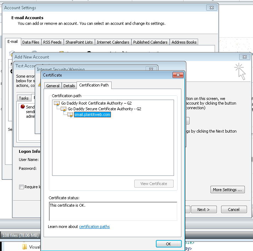Click the Visual folder entry
253x251 pixels.
[31, 247]
